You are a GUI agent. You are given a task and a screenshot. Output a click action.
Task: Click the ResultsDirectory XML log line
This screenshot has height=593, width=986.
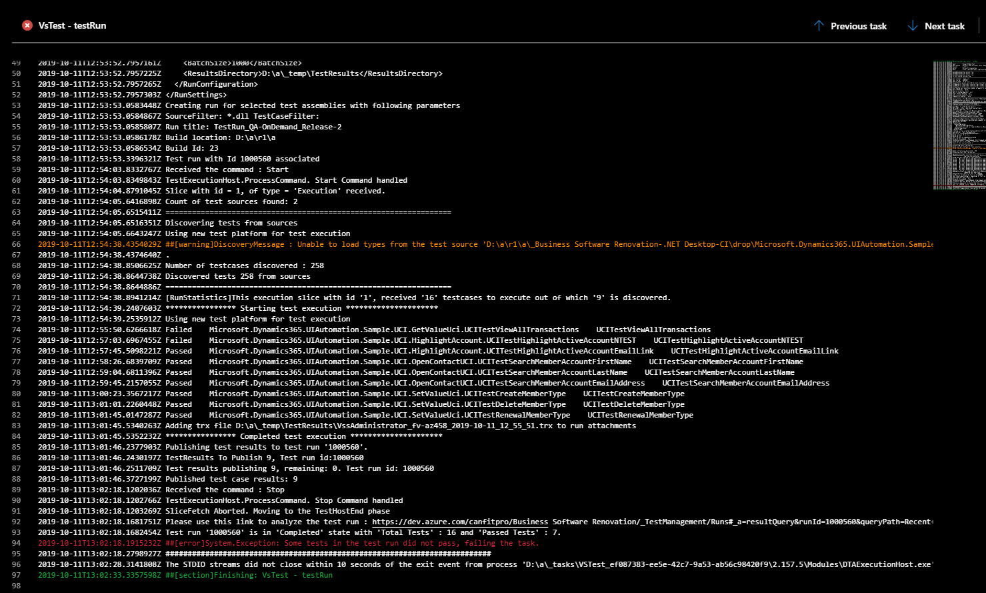(x=240, y=73)
